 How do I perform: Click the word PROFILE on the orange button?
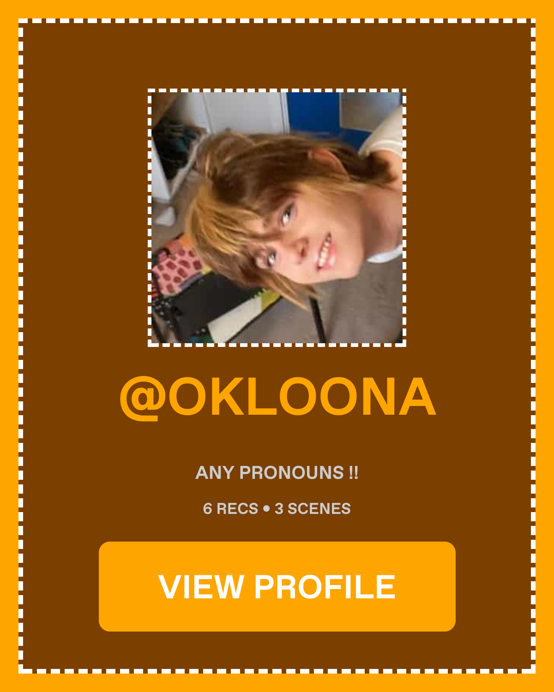(x=325, y=587)
